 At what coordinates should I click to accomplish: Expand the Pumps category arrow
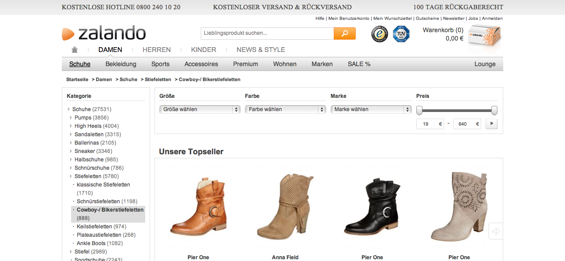coord(71,118)
